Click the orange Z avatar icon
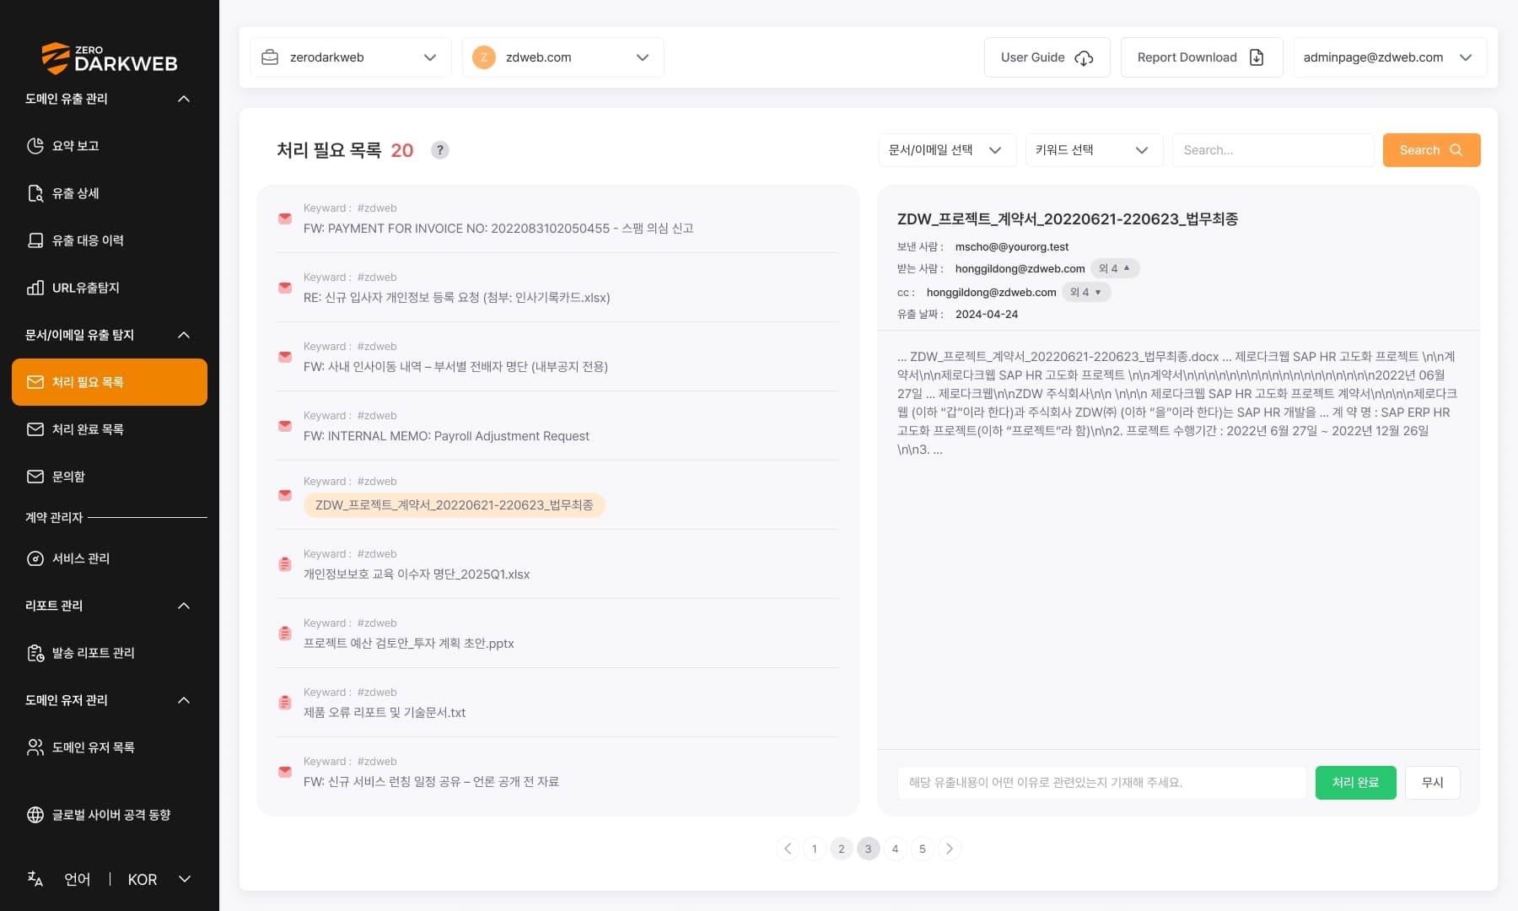This screenshot has height=911, width=1518. 484,57
